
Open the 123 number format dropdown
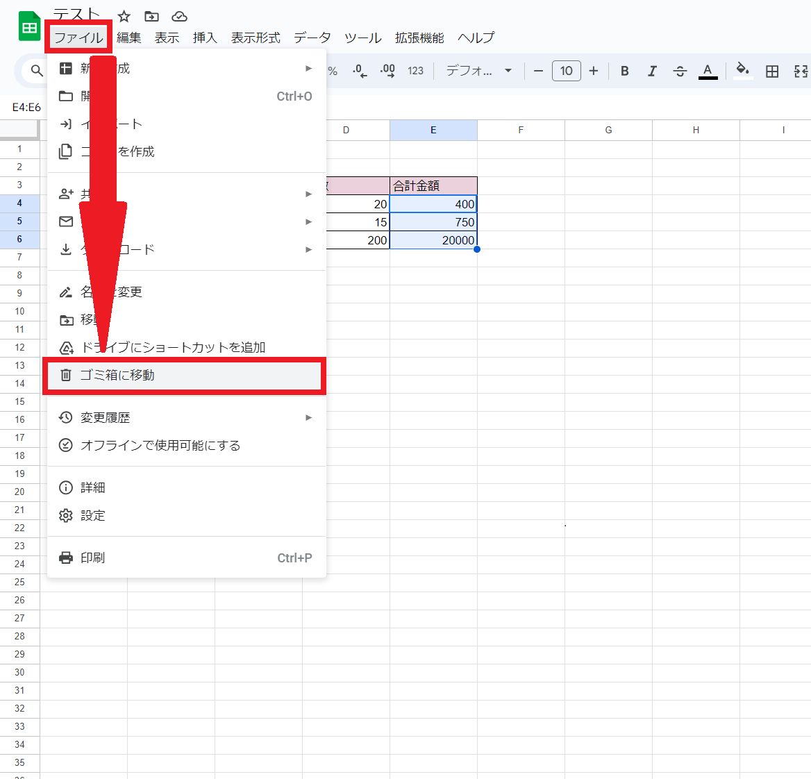[415, 71]
